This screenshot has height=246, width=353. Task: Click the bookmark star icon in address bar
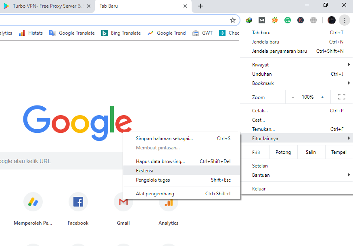(232, 21)
